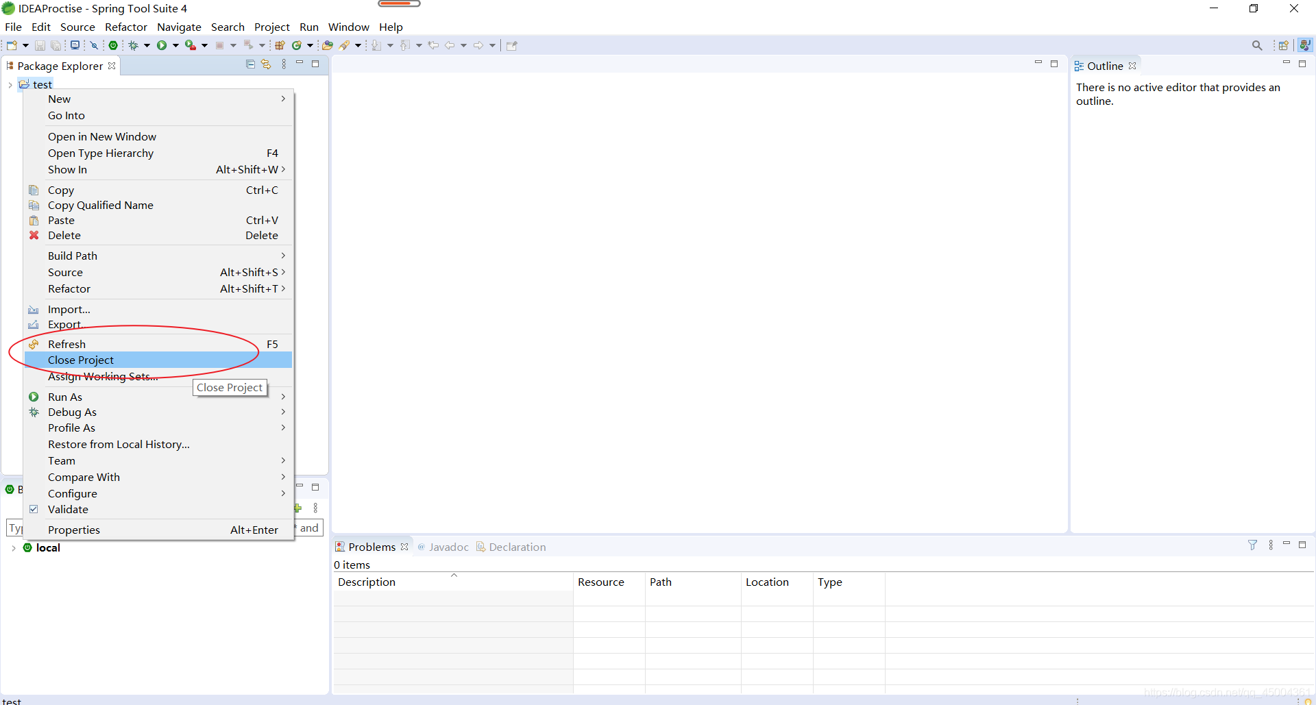Toggle Skip All Breakpoints in toolbar
This screenshot has height=705, width=1316.
click(x=95, y=45)
